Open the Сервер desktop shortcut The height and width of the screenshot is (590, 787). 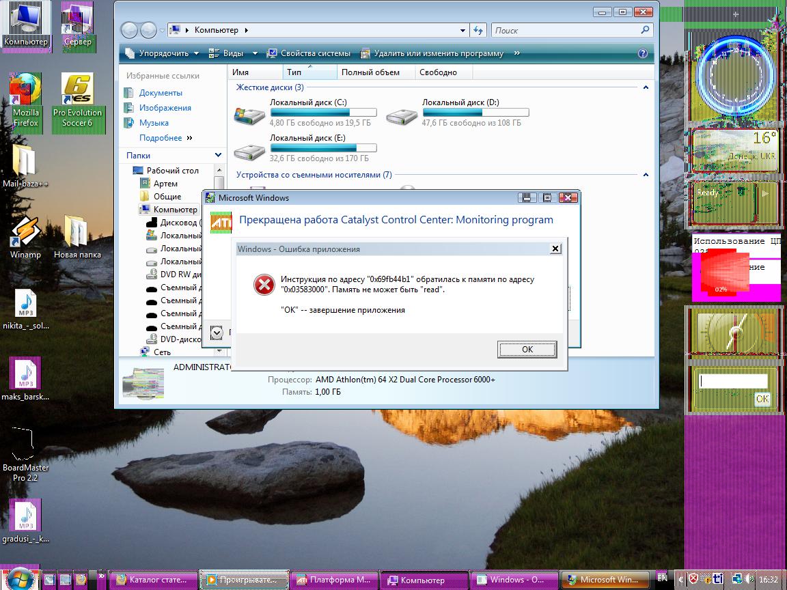[77, 25]
